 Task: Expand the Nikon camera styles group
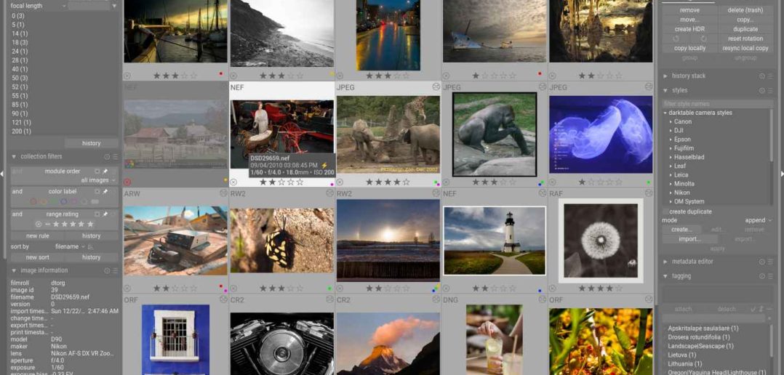(x=671, y=193)
